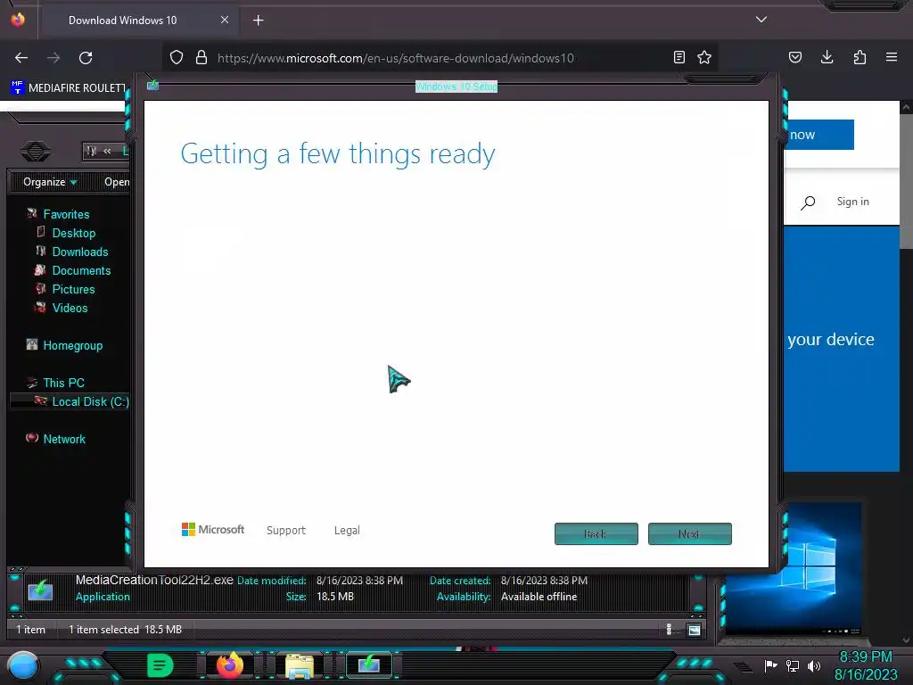
Task: Switch to Firefox from the taskbar
Action: (230, 664)
